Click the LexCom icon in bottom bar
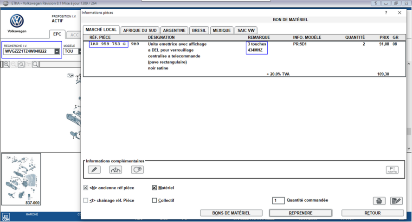 click(6, 217)
